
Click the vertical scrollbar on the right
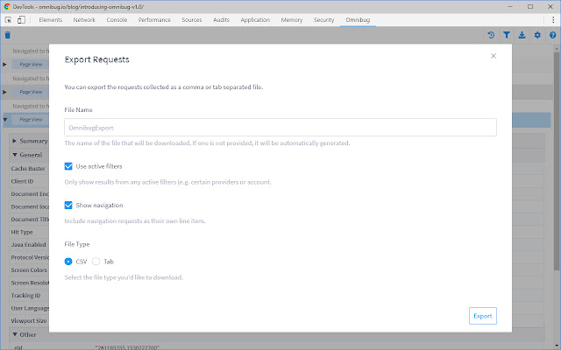557,161
